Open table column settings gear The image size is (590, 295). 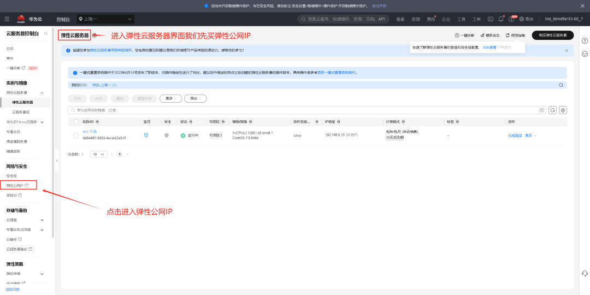point(563,110)
